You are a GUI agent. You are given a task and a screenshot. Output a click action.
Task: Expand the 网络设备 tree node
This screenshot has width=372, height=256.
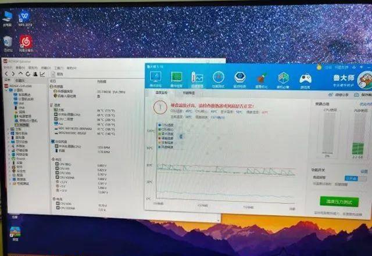9,154
